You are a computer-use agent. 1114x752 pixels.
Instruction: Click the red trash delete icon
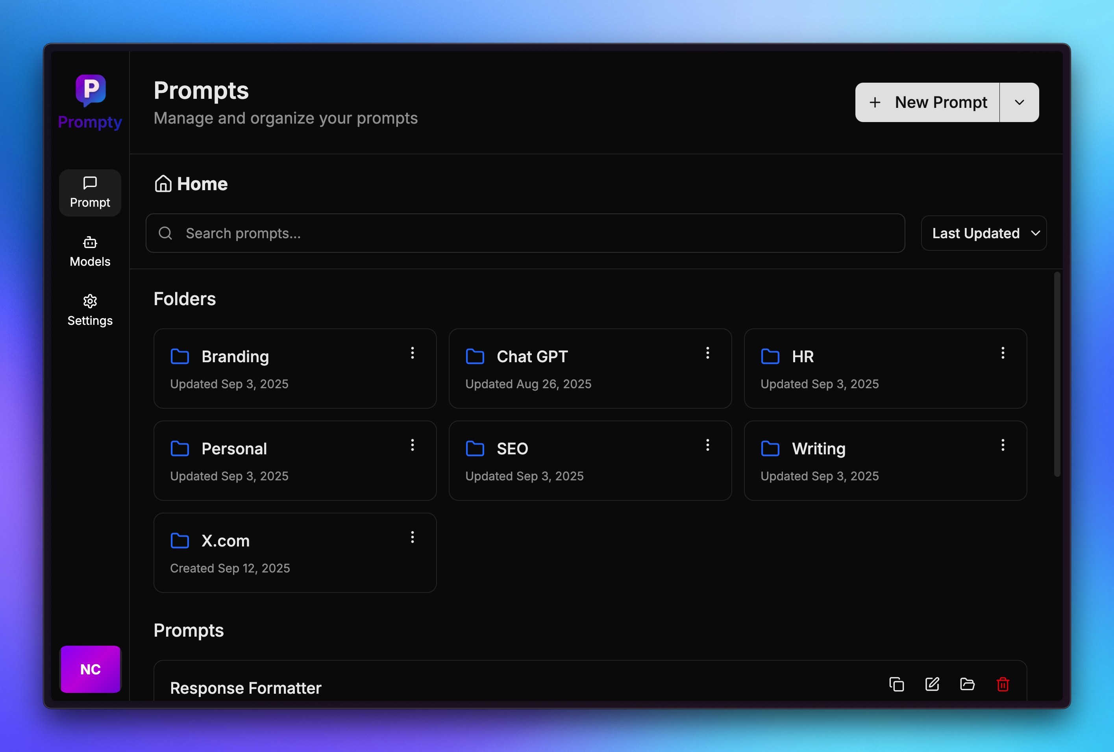point(1003,684)
